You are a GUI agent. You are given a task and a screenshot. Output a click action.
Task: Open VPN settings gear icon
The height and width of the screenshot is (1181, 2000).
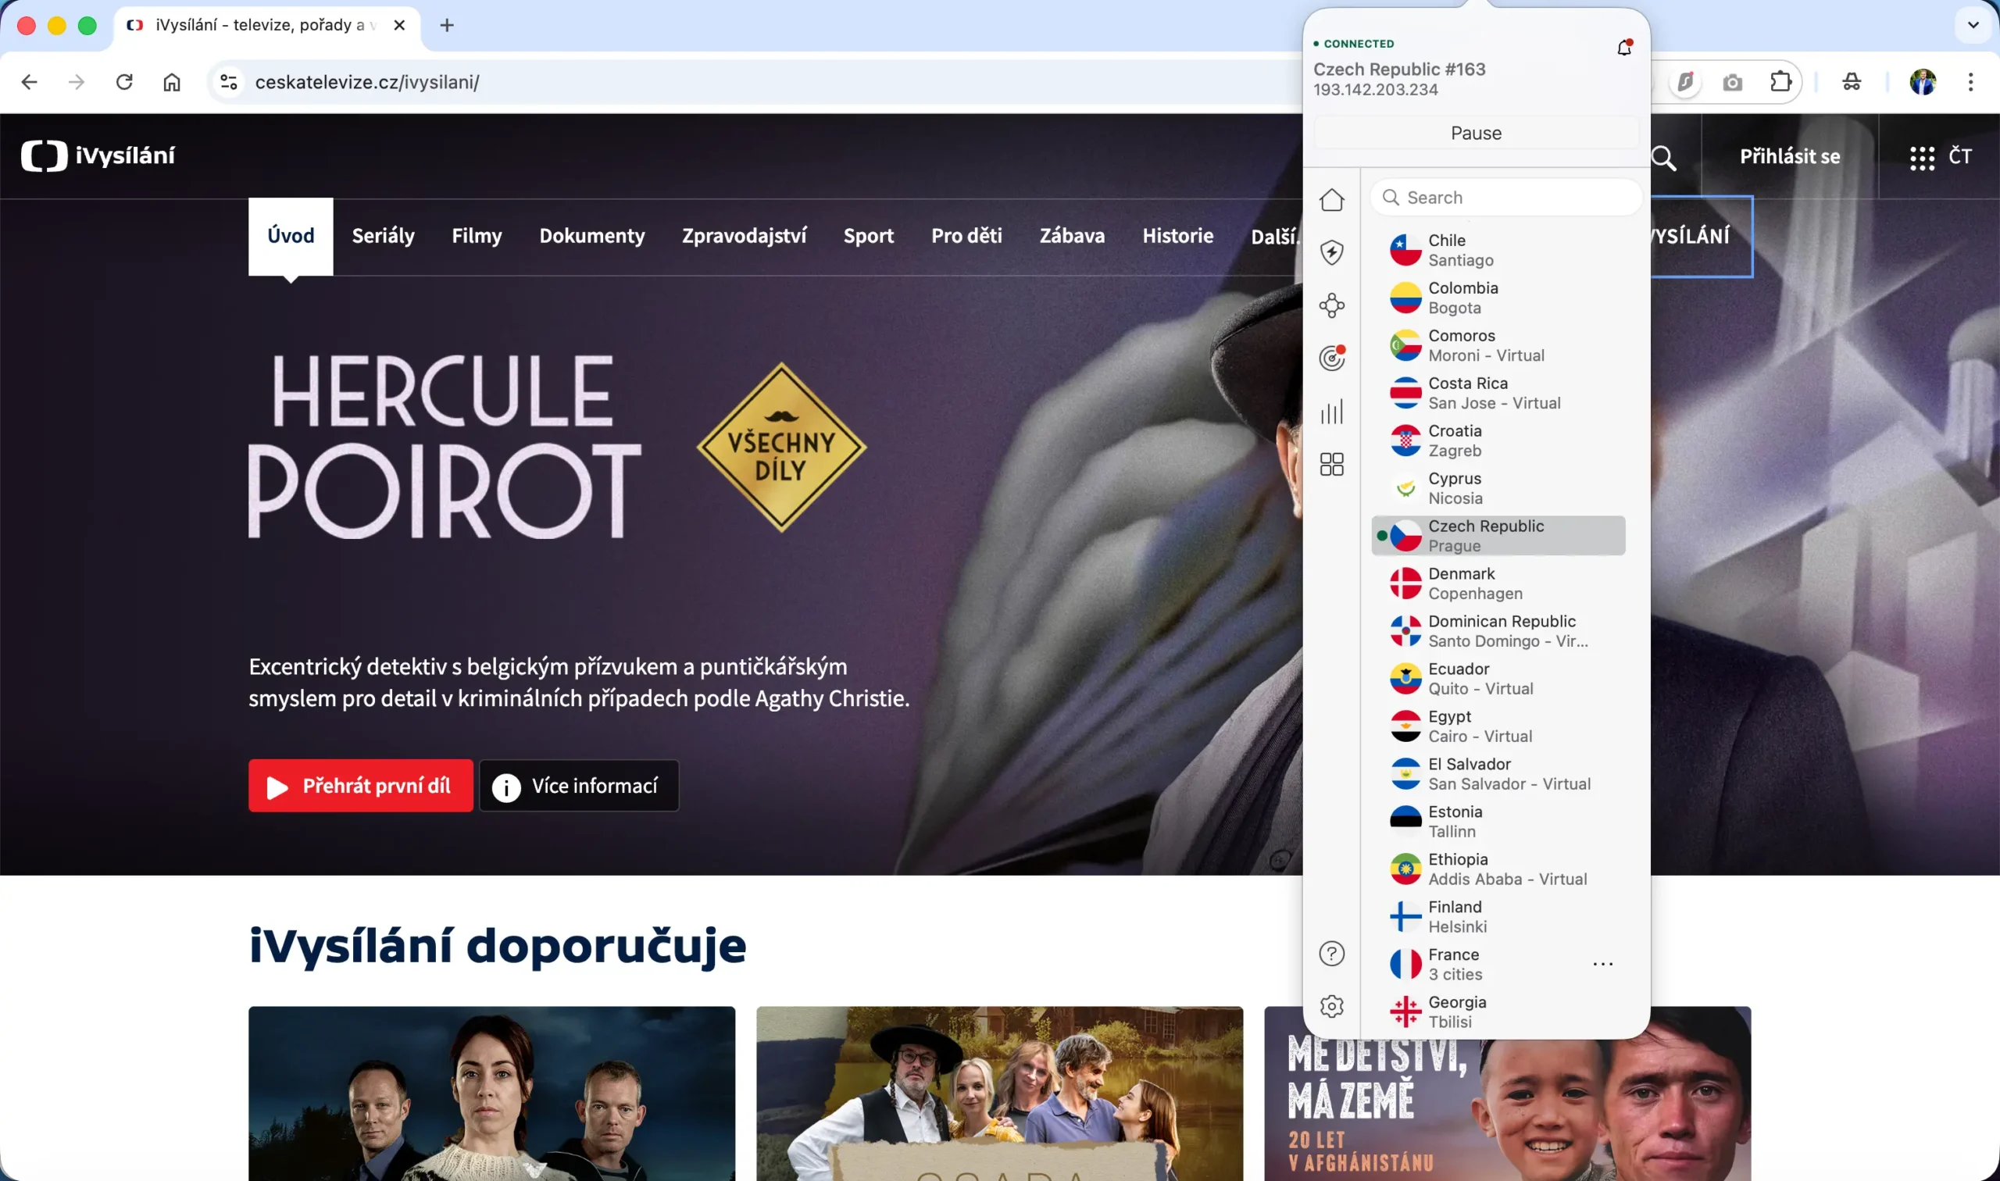tap(1332, 1005)
